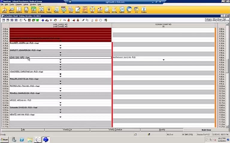
Task: Select the RAMIREZ, JOSEPH appointment
Action: (x=24, y=43)
